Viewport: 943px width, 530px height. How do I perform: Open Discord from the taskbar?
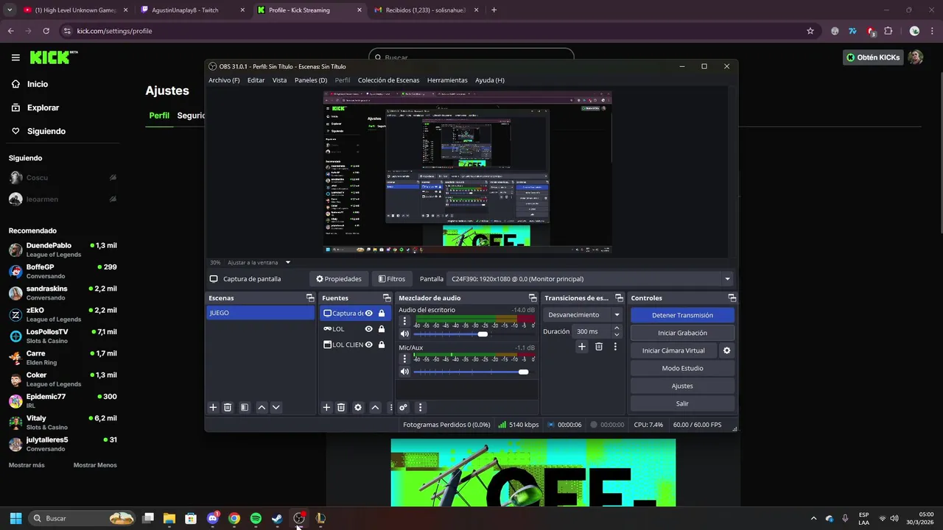[x=213, y=518]
